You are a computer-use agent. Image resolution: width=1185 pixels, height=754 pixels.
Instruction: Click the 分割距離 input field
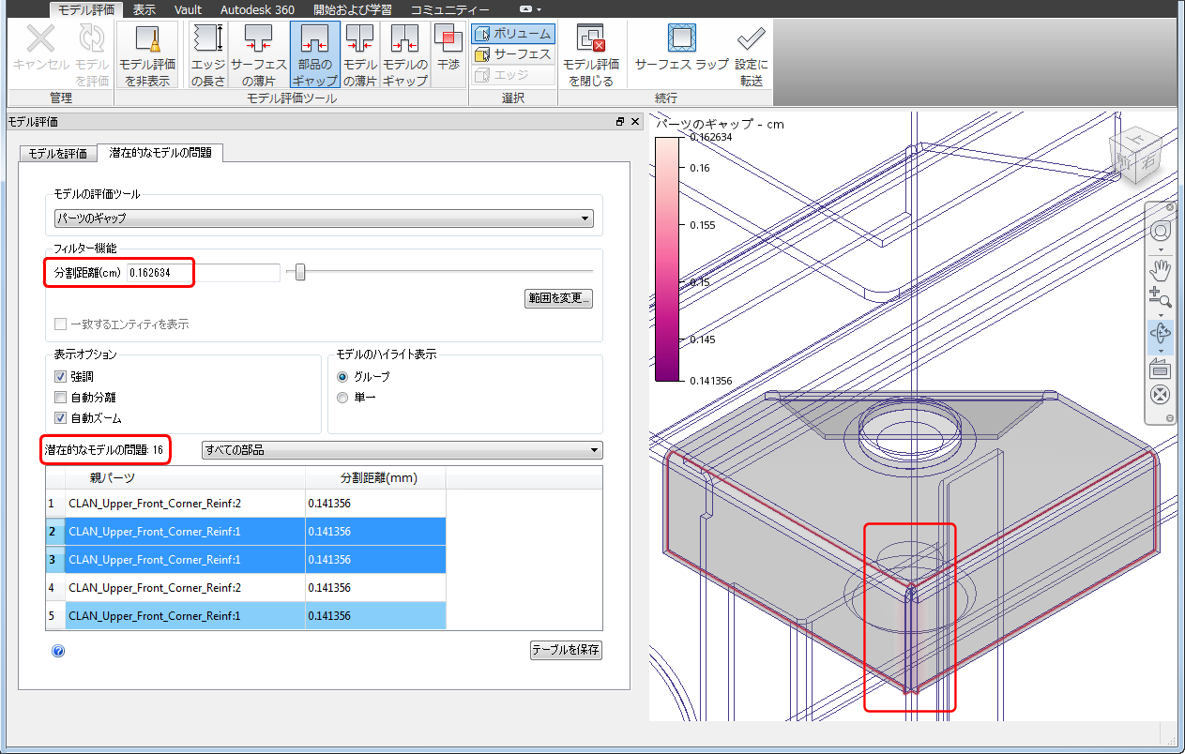coord(204,273)
